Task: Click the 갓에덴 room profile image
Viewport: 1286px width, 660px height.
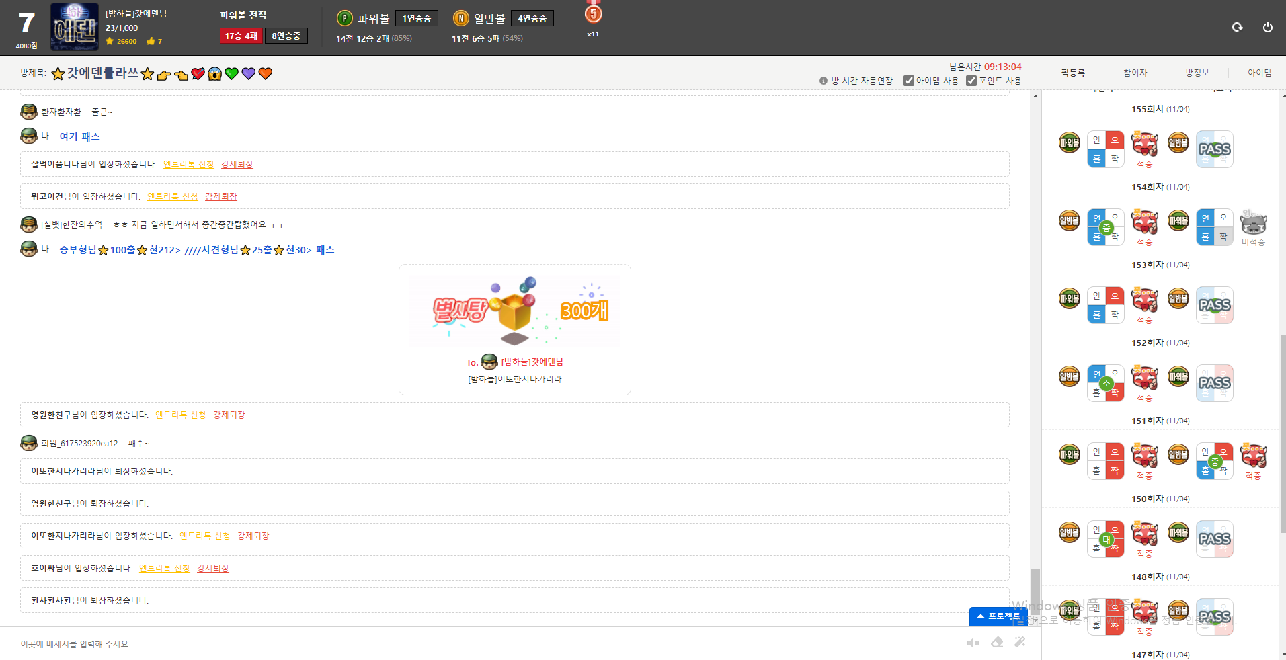Action: pyautogui.click(x=75, y=27)
